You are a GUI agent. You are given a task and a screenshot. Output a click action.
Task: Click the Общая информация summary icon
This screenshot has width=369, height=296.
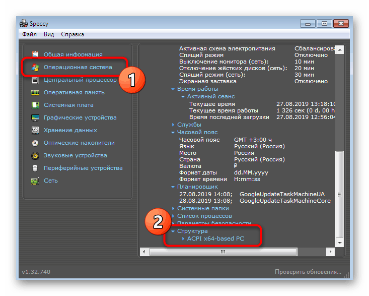[x=35, y=54]
